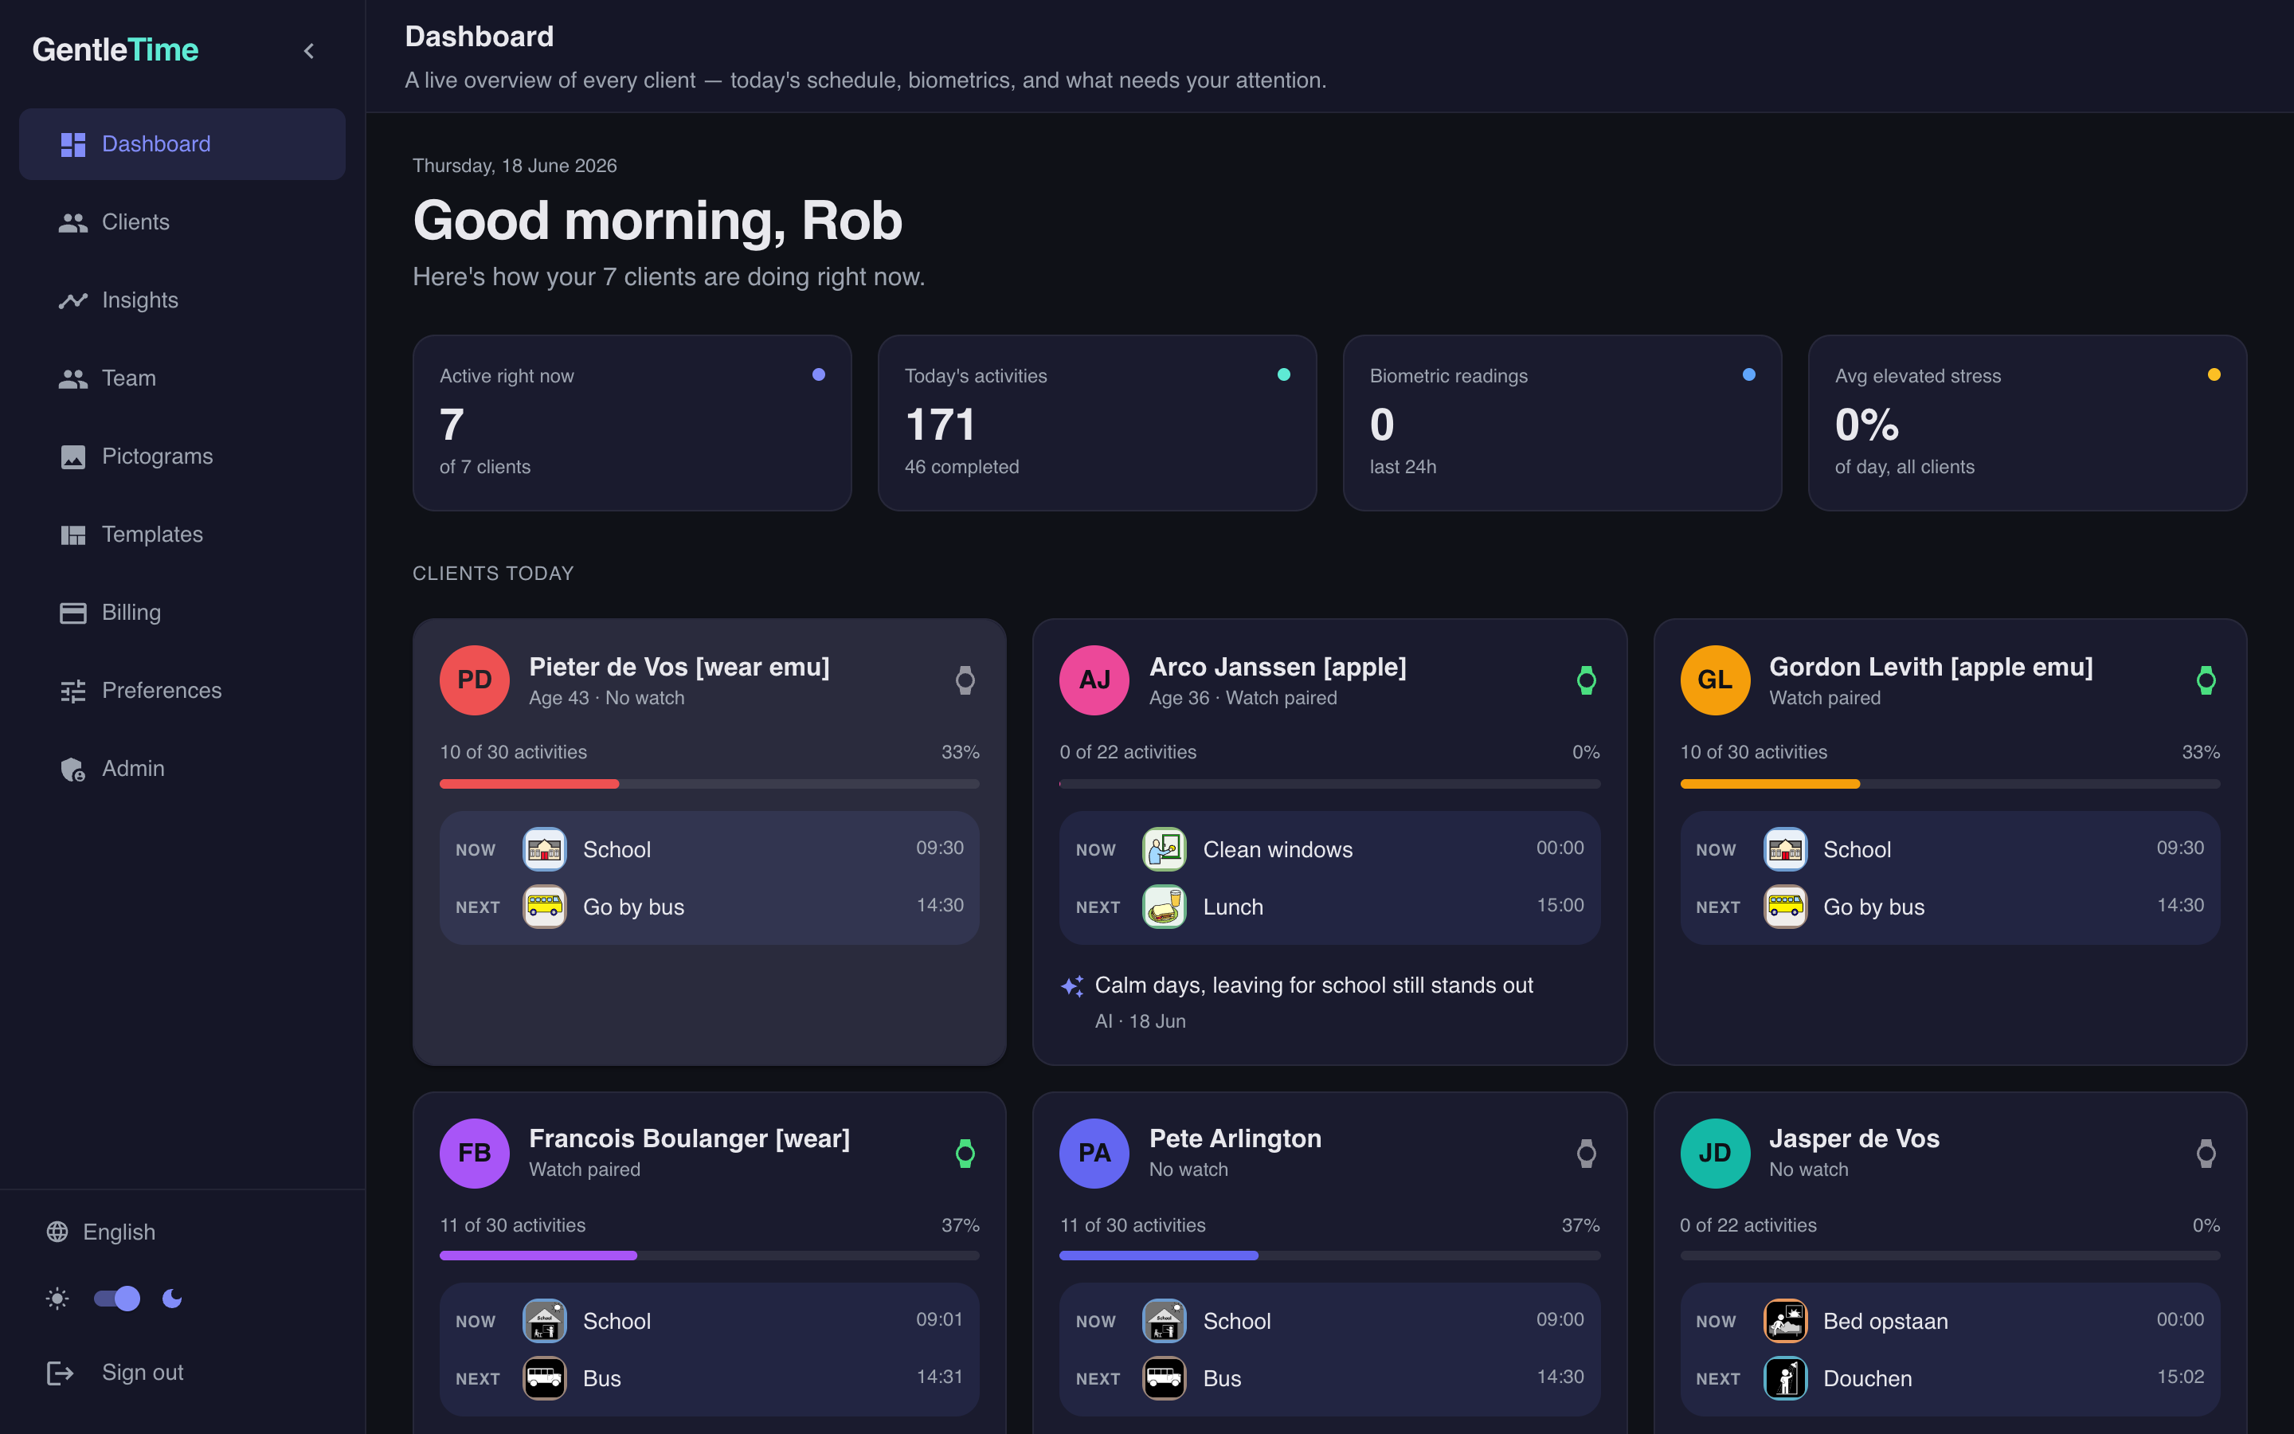Click the Douchen pictogram for Jasper
Screen dimensions: 2294x1434
[1785, 1379]
